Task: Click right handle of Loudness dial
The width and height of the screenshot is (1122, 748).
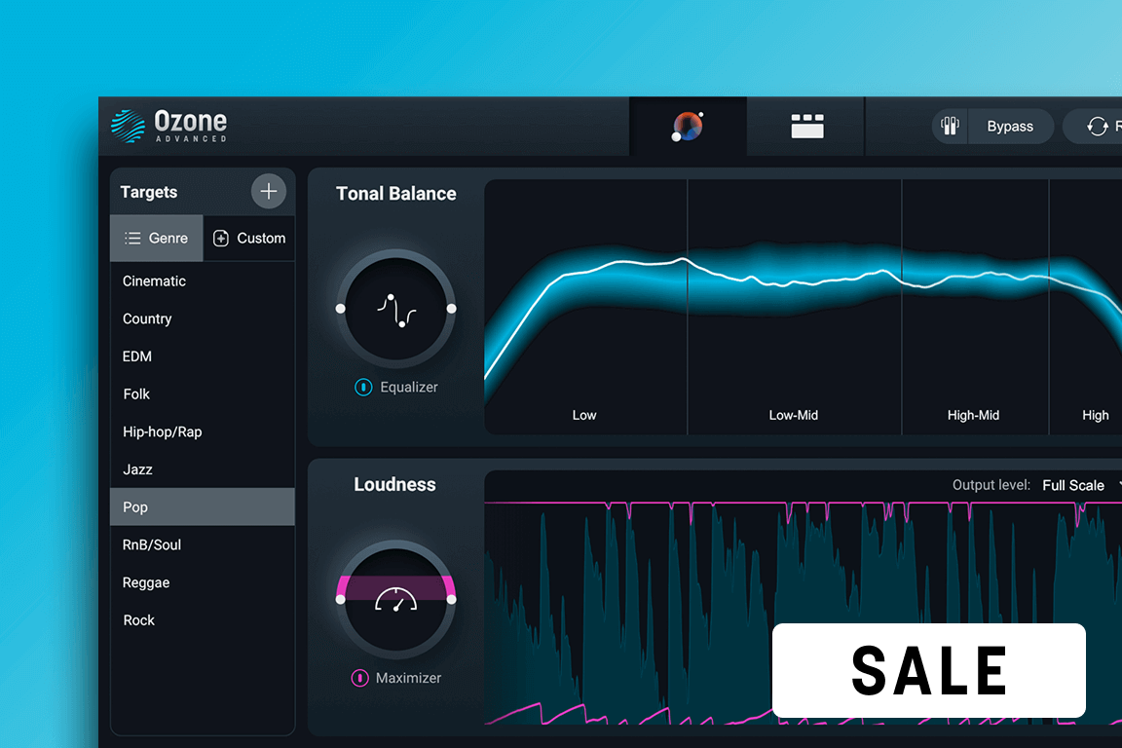Action: [452, 599]
